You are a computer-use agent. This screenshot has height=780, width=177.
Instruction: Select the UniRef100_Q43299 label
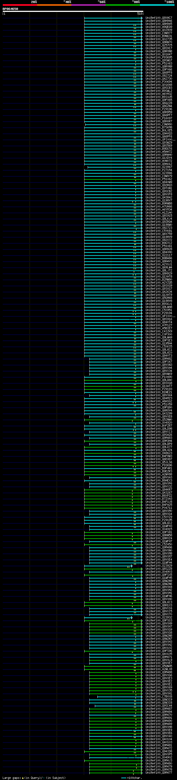159,414
